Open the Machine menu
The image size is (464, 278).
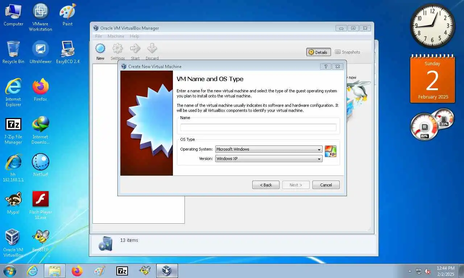(116, 36)
